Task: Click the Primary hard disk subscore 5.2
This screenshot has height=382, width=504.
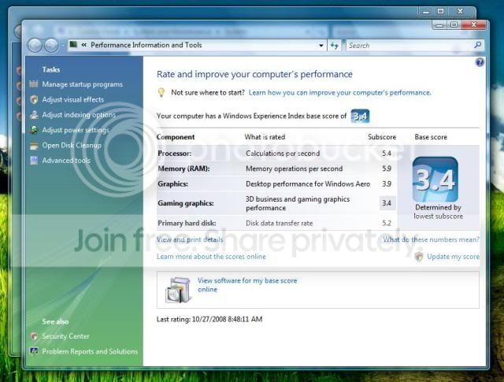Action: pyautogui.click(x=387, y=223)
